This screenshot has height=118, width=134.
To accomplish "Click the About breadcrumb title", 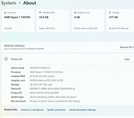I will tap(30, 3).
